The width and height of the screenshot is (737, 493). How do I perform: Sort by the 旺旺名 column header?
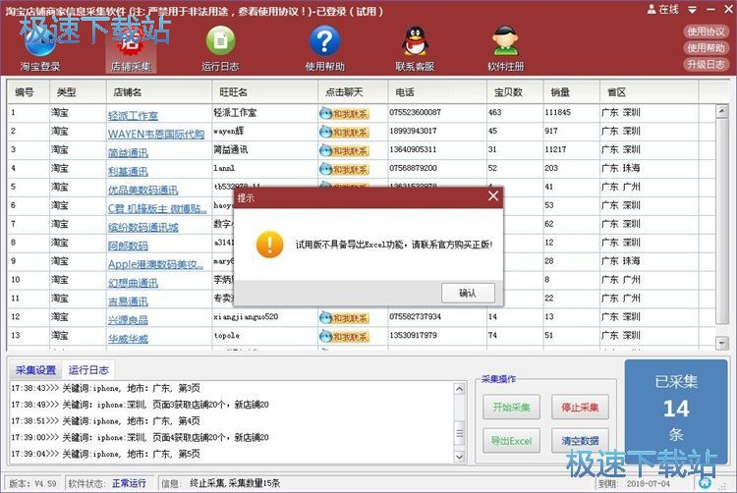264,92
